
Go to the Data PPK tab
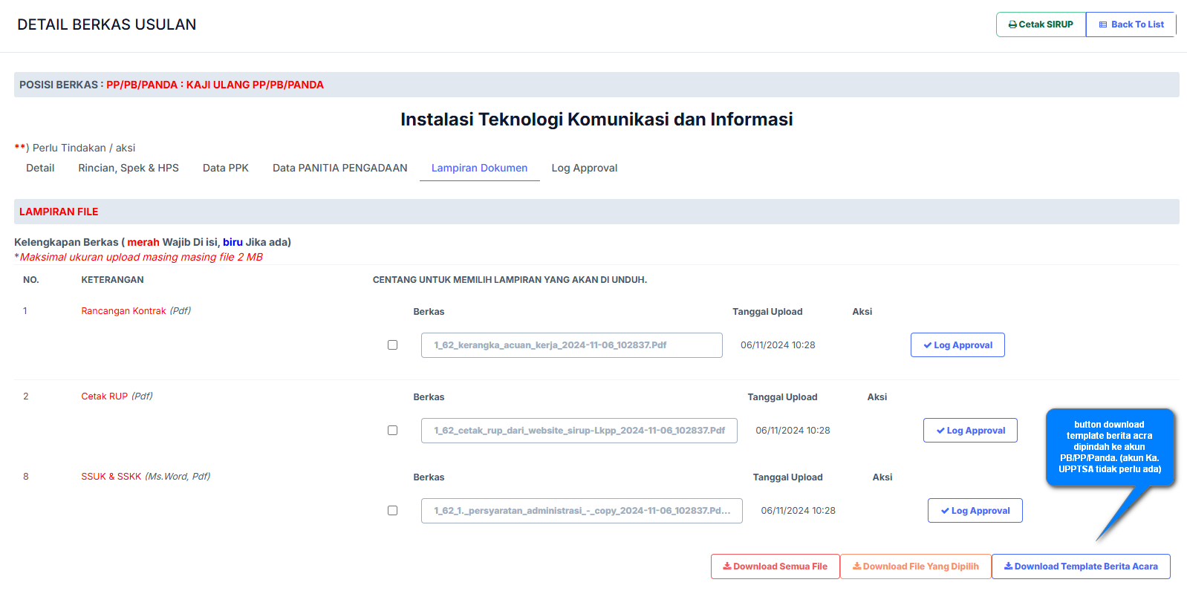click(226, 168)
